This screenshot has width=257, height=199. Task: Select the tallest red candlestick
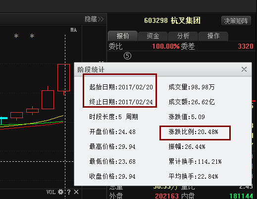click(63, 78)
